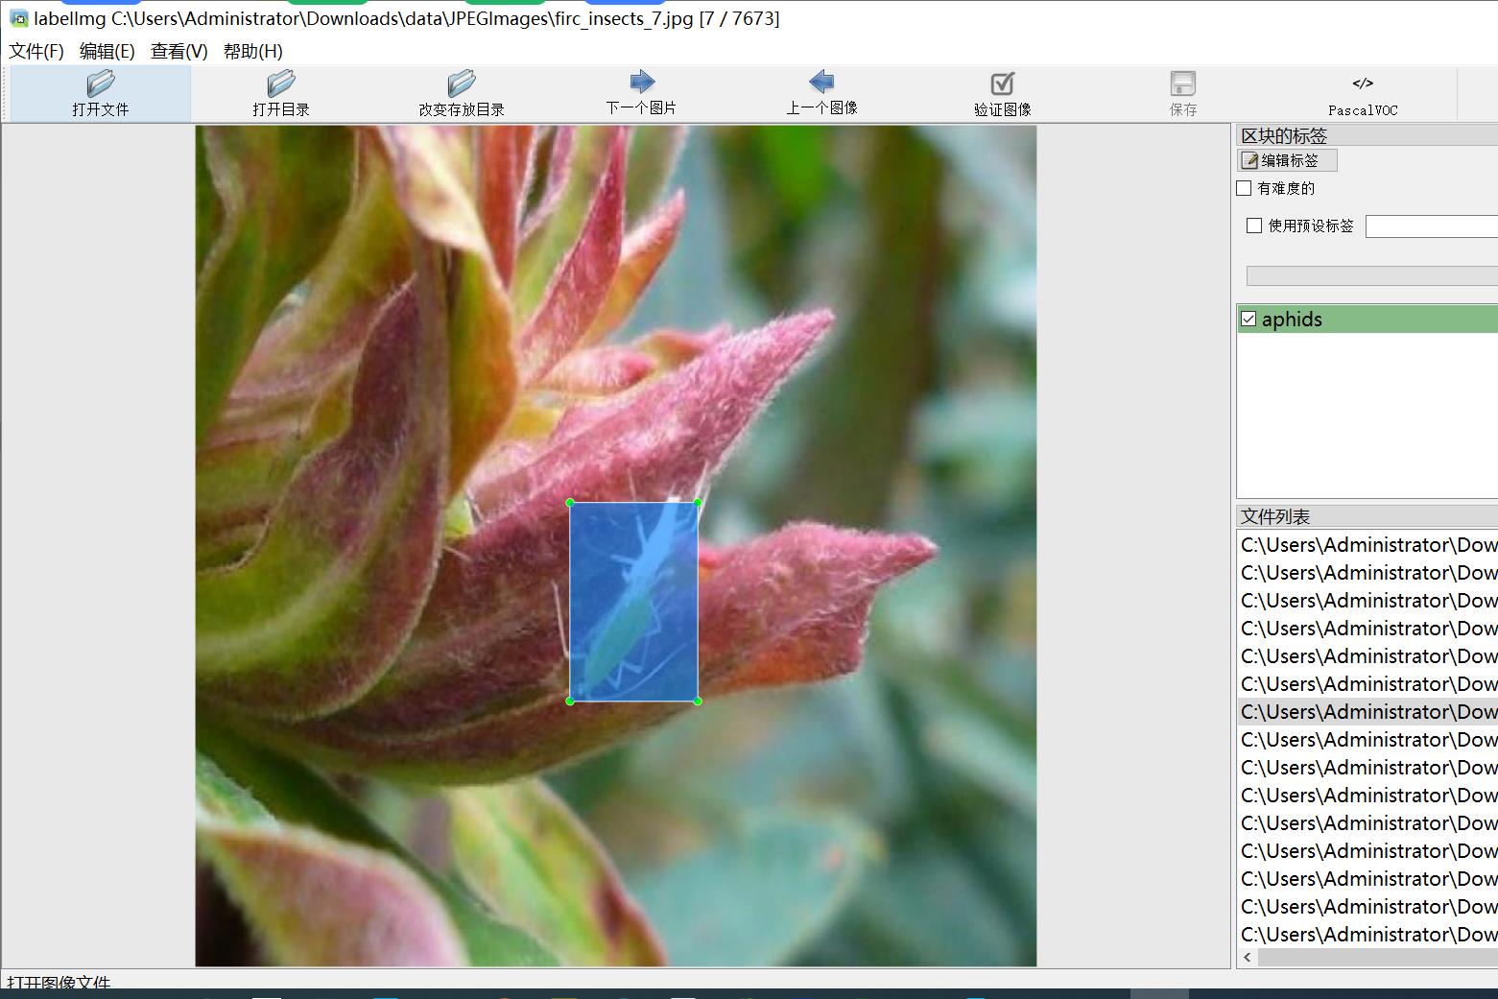
Task: Click the labelImg window title icon
Action: coord(19,18)
